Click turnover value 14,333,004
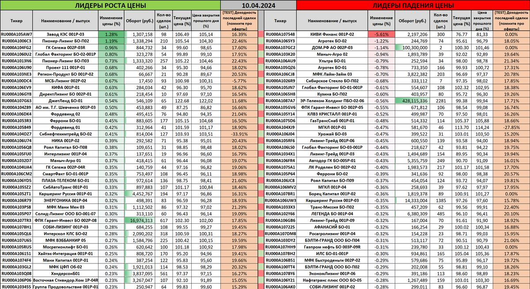This screenshot has height=289, width=530. pyautogui.click(x=413, y=200)
